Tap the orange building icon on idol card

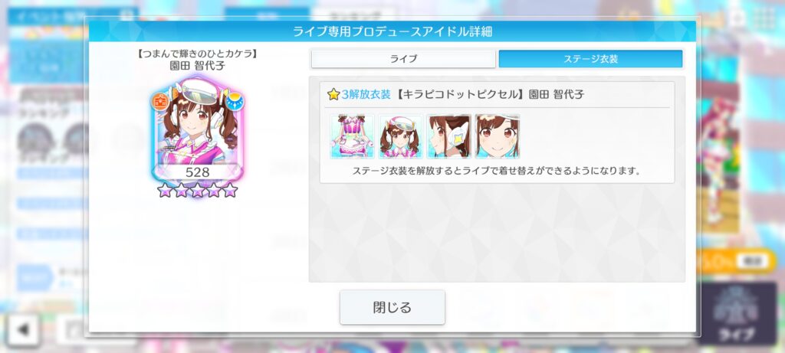click(x=160, y=102)
